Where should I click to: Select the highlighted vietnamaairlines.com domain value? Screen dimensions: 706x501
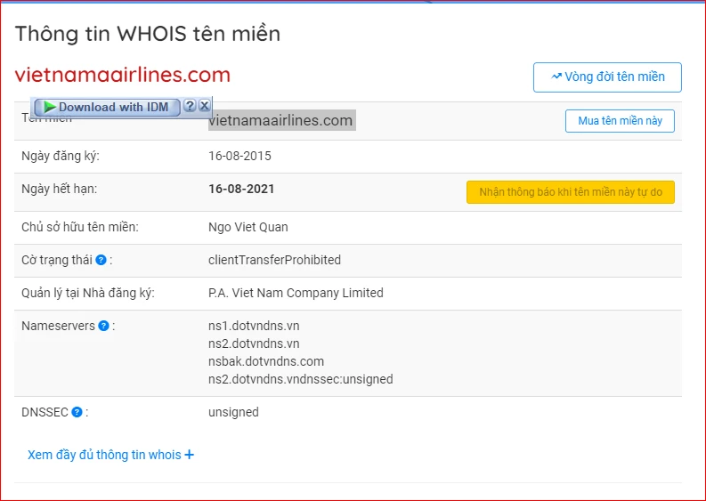coord(282,121)
